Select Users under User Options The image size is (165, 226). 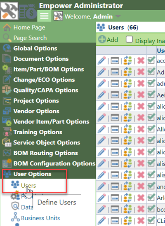coord(28,186)
